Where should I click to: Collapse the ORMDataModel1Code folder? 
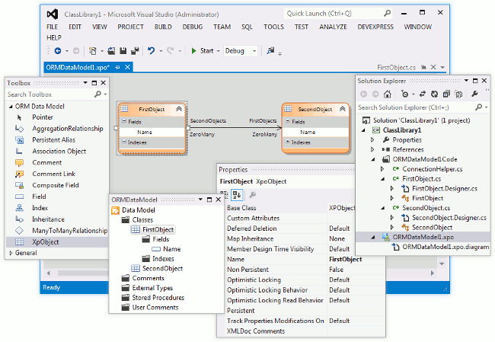coord(372,159)
